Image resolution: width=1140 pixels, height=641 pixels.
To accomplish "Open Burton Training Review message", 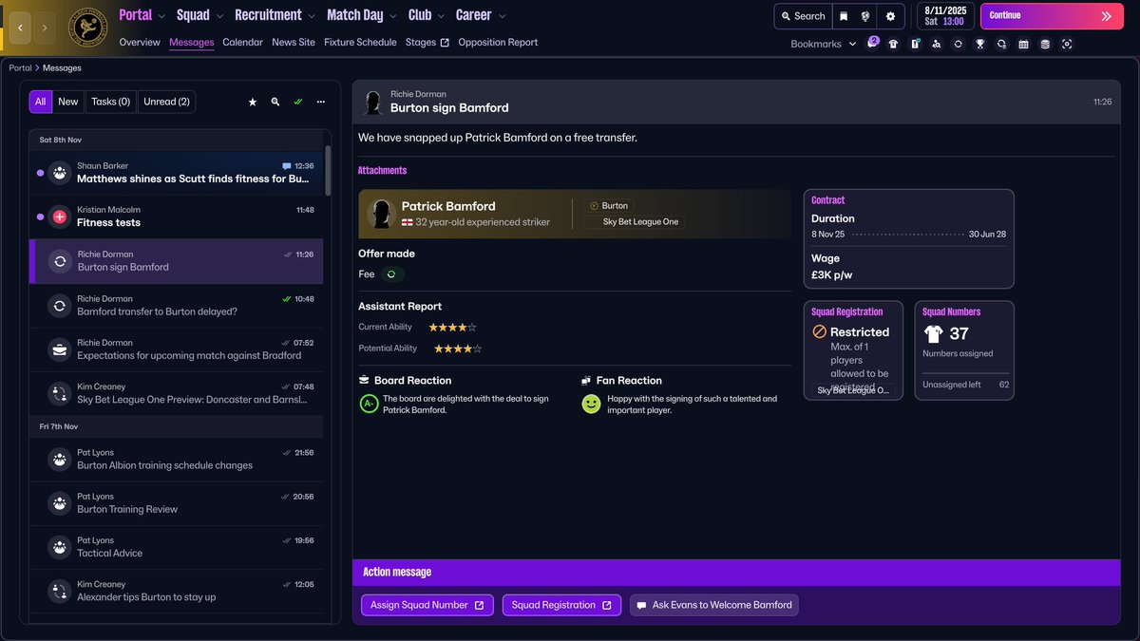I will pyautogui.click(x=177, y=503).
